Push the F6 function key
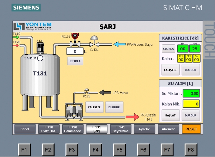Viewport: 215px width, 157px height. click(x=143, y=150)
